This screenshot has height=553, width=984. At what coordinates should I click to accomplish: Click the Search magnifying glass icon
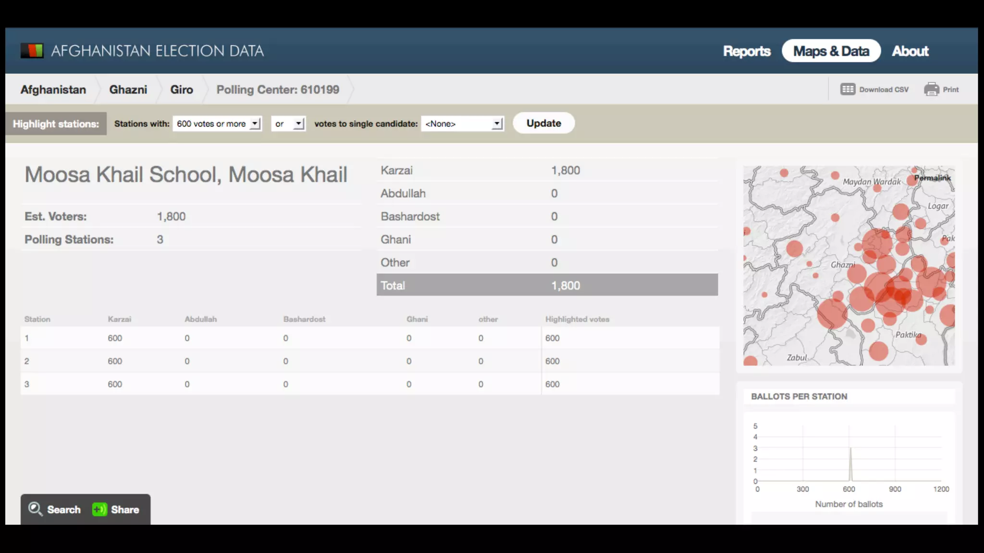pos(35,509)
